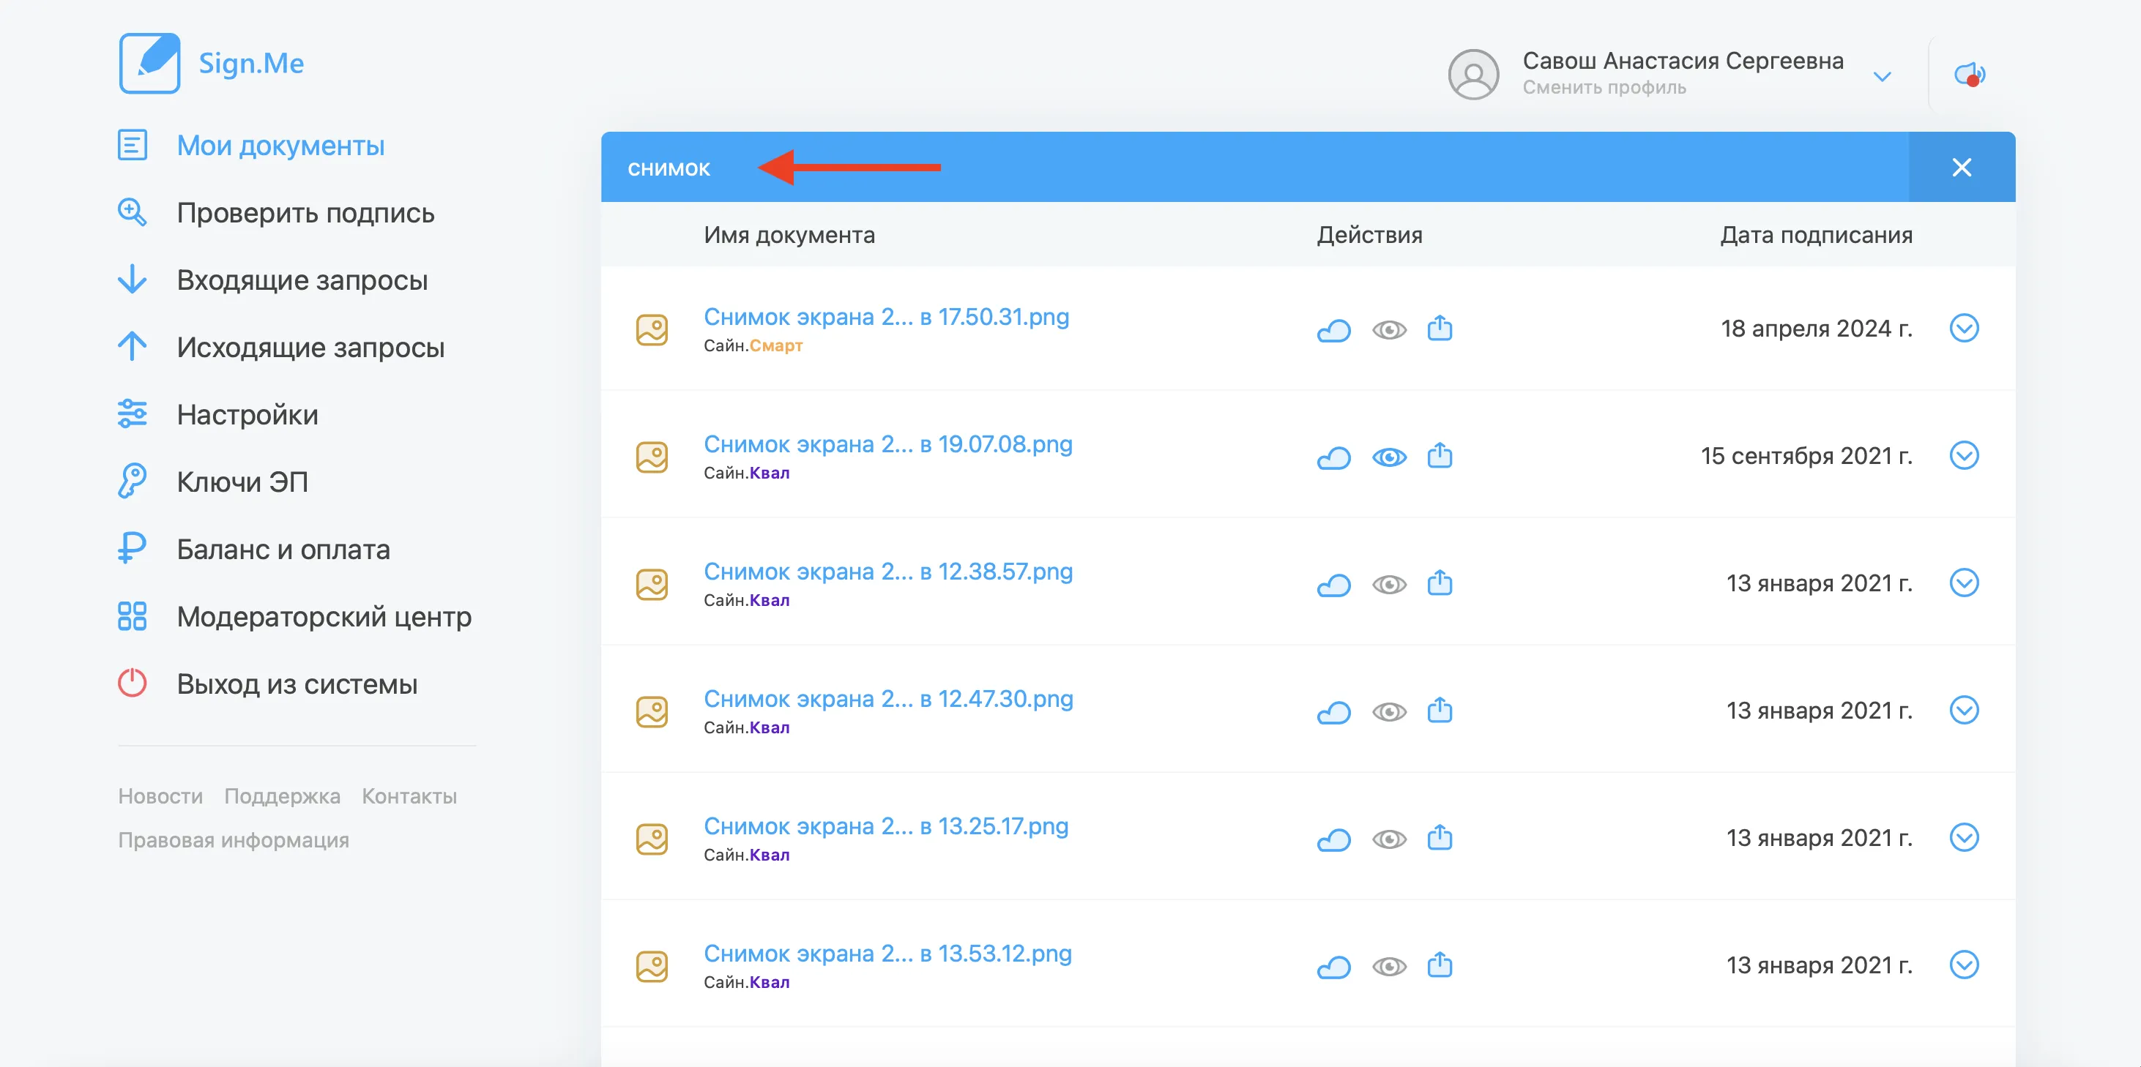Toggle eye view icon for 17.50.31.png
This screenshot has height=1067, width=2141.
[1389, 330]
